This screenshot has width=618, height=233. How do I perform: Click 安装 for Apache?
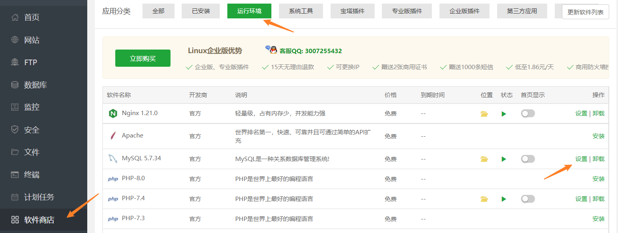598,136
